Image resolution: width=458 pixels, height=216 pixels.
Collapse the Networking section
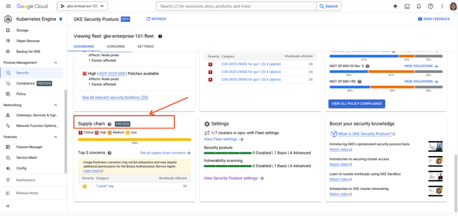point(56,105)
